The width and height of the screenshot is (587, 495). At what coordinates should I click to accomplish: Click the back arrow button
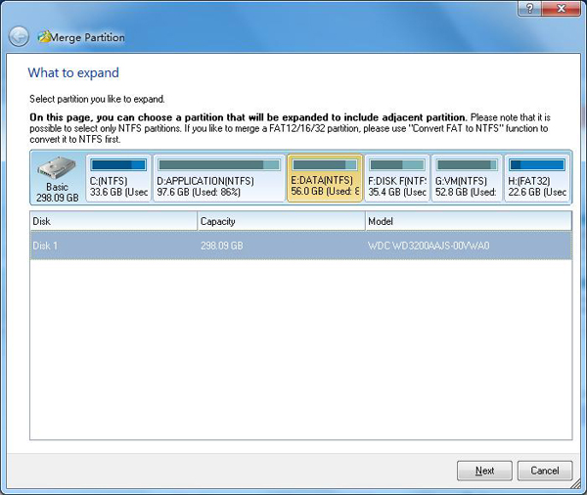click(19, 37)
